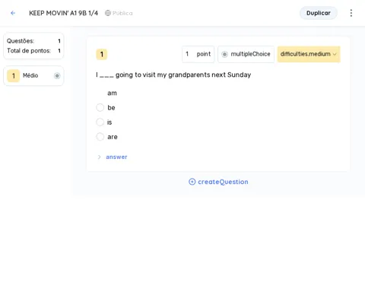Select the 'be' answer option
The height and width of the screenshot is (292, 365).
[x=100, y=107]
